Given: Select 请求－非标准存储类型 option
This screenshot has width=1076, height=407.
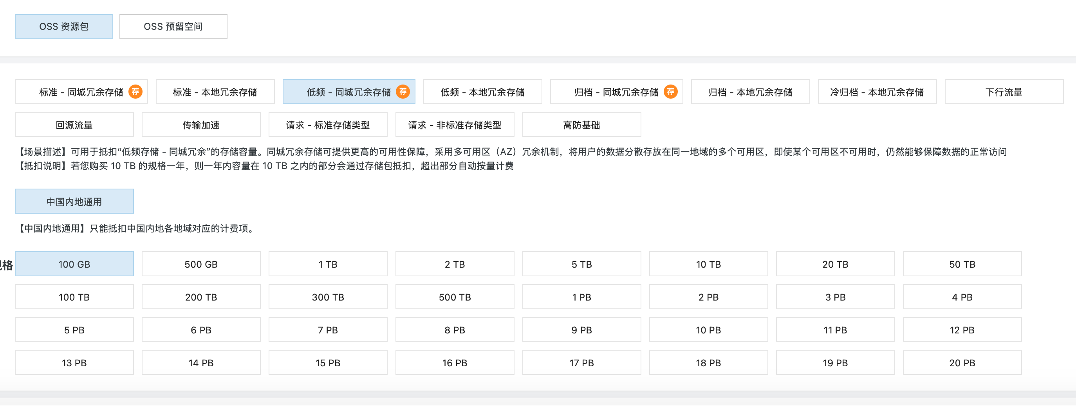Looking at the screenshot, I should 455,124.
